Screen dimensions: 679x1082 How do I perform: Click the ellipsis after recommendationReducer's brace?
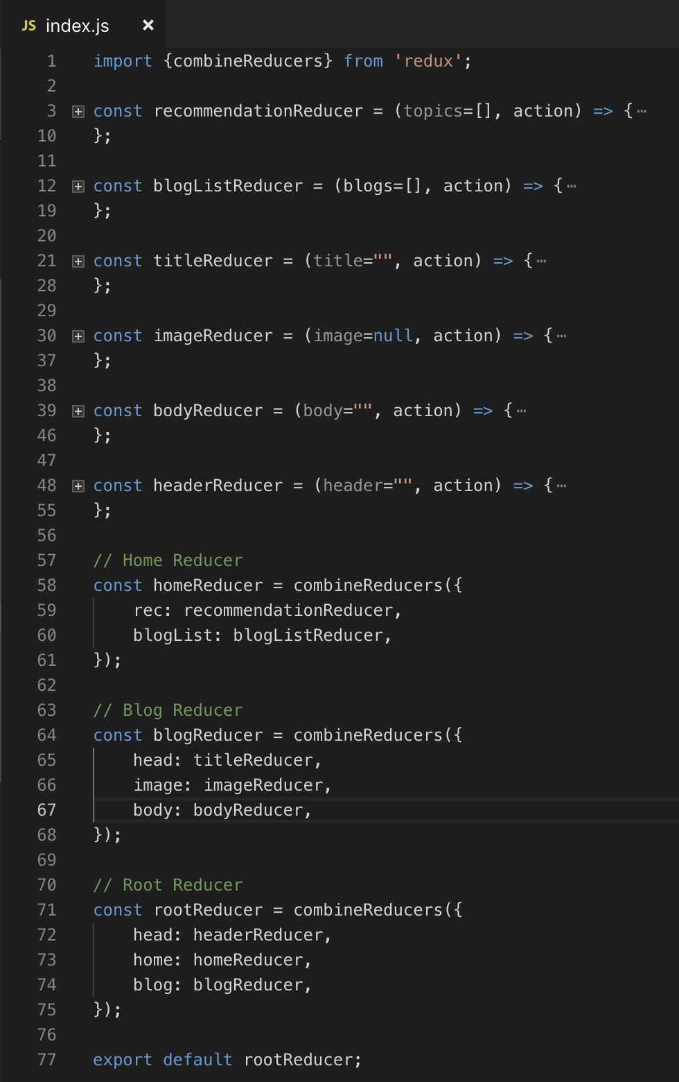click(641, 111)
